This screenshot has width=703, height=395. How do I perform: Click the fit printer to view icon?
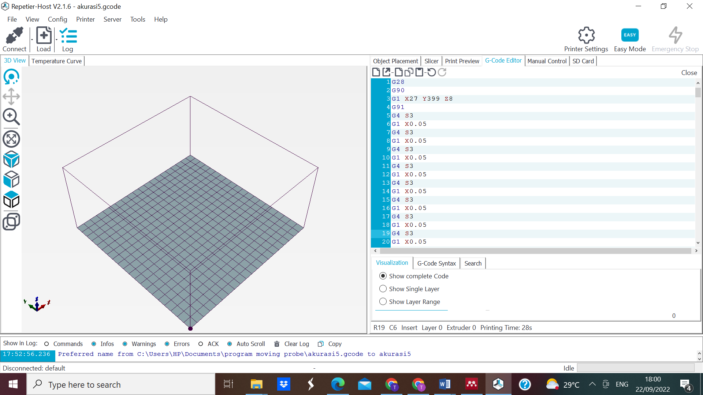(x=11, y=139)
